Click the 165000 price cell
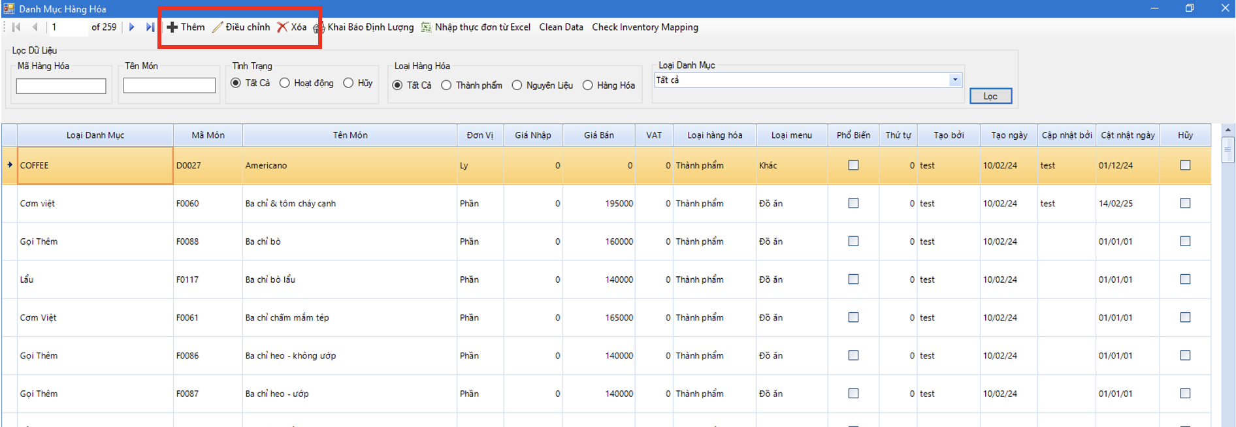 point(598,317)
